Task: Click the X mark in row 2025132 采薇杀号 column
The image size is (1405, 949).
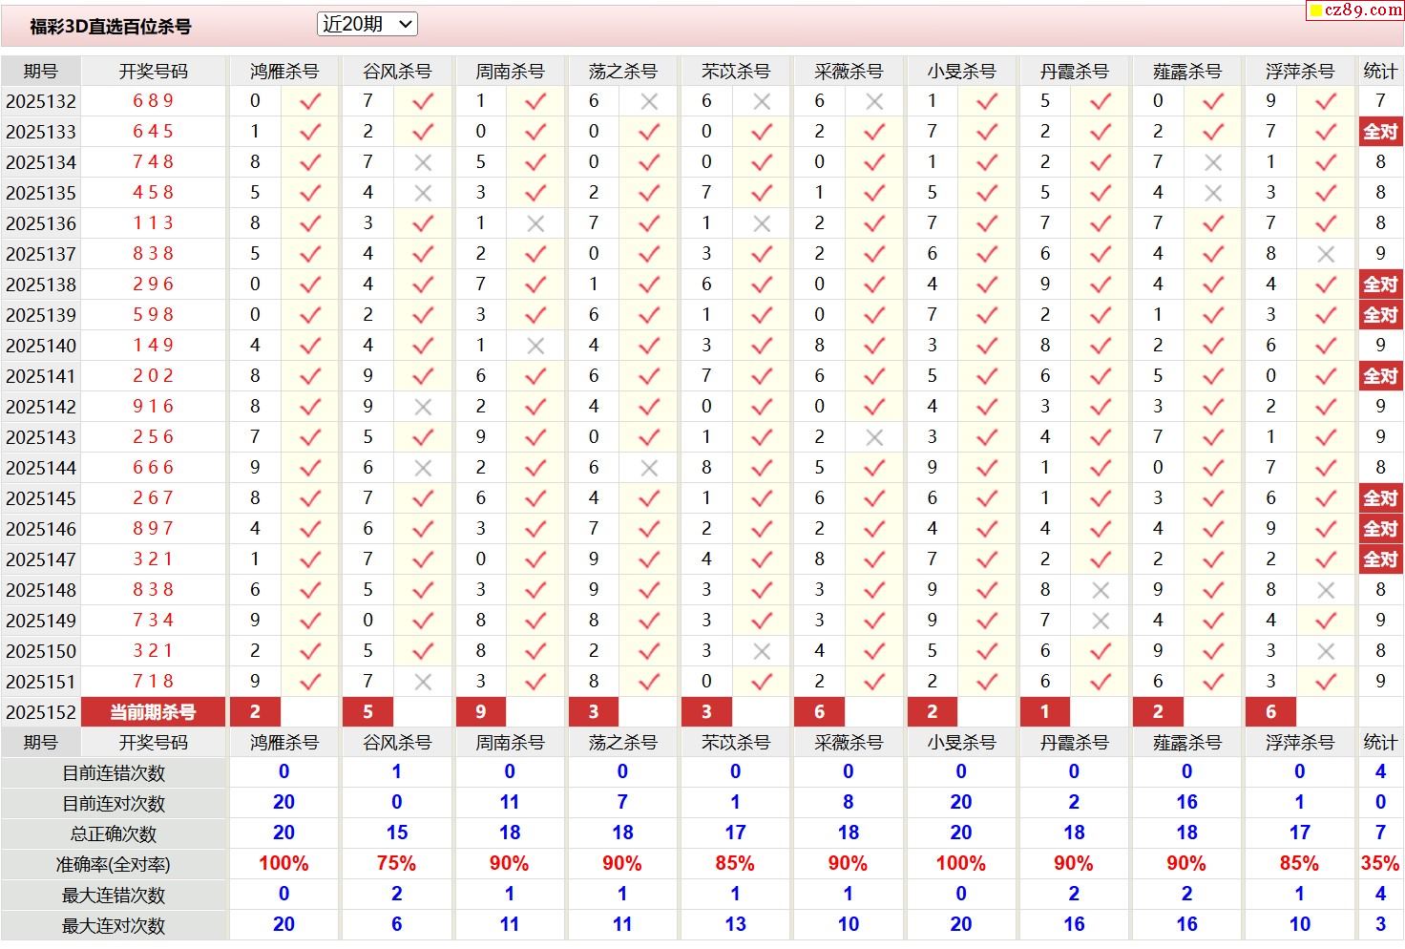Action: [874, 100]
